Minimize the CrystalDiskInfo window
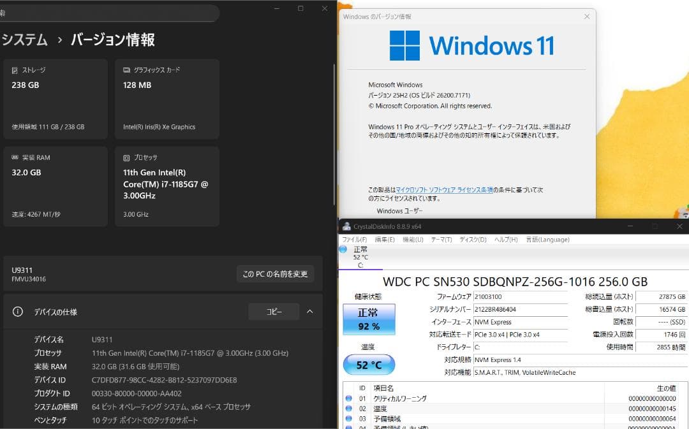Image resolution: width=689 pixels, height=429 pixels. click(630, 226)
